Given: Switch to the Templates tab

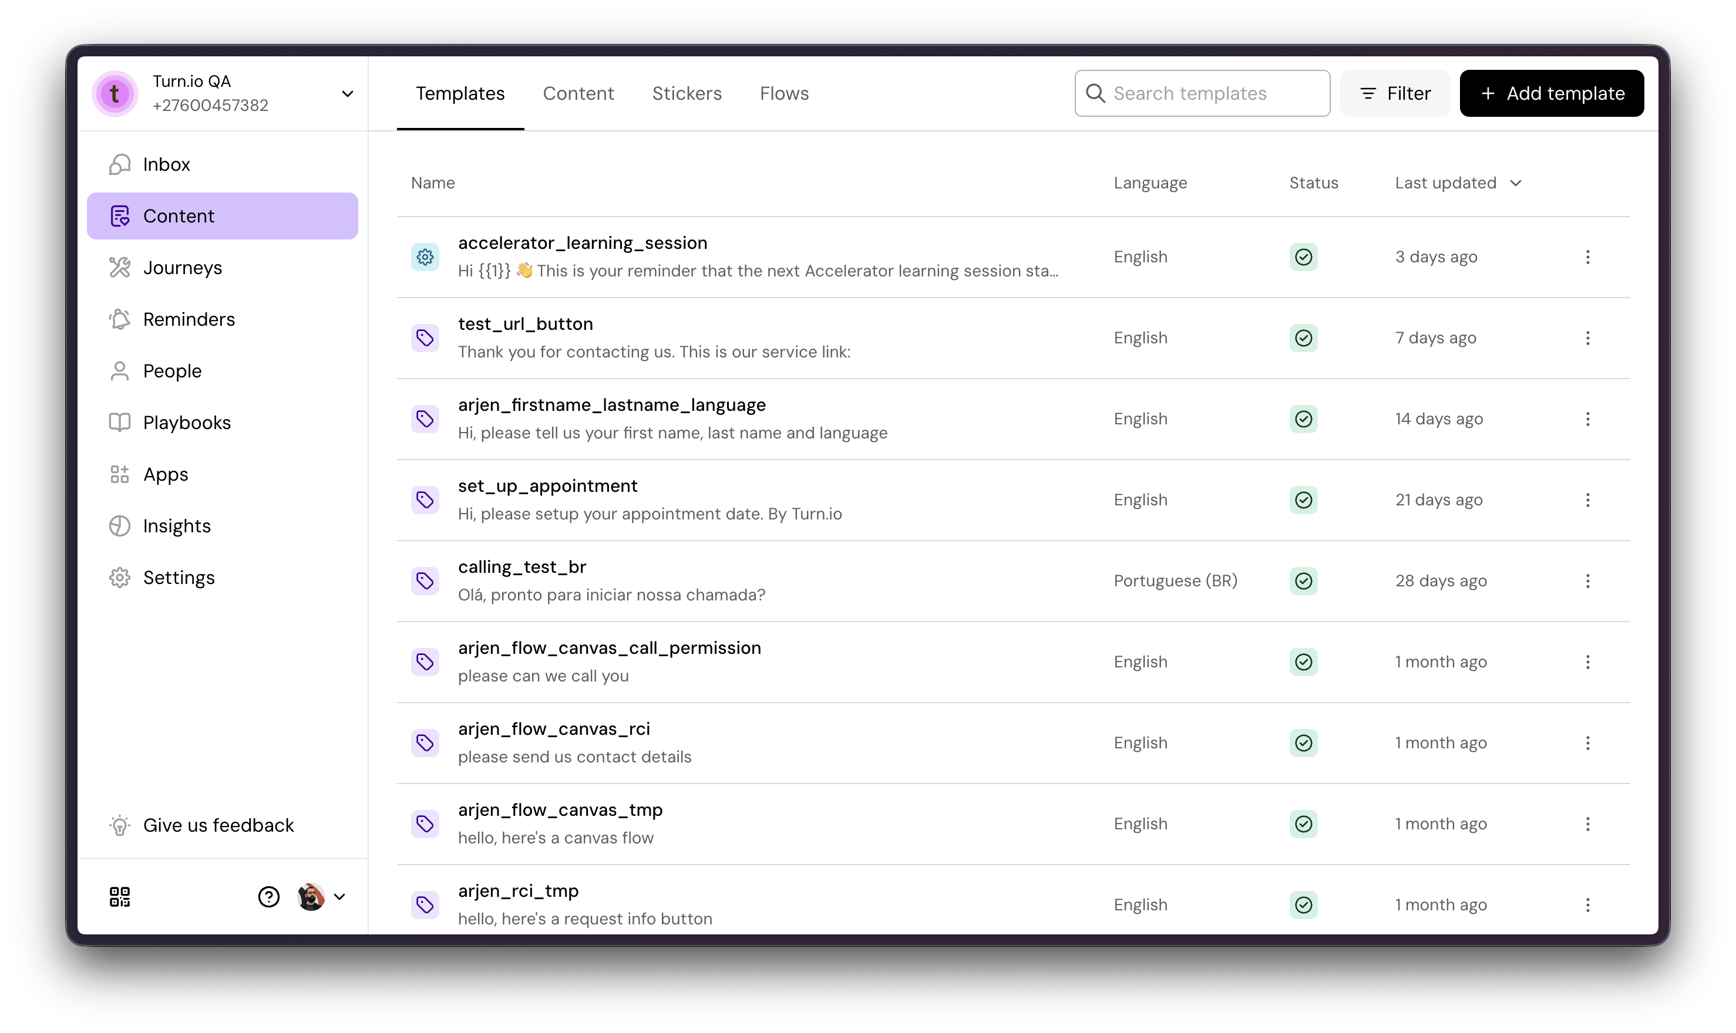Looking at the screenshot, I should pos(460,93).
